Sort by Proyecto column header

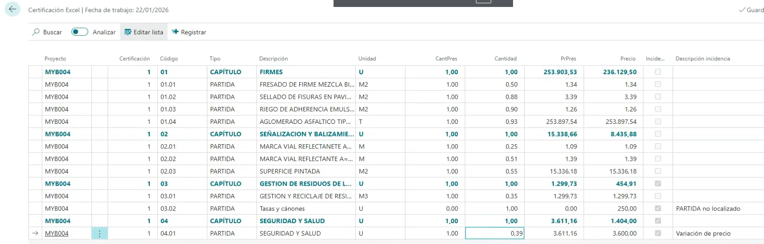[55, 58]
